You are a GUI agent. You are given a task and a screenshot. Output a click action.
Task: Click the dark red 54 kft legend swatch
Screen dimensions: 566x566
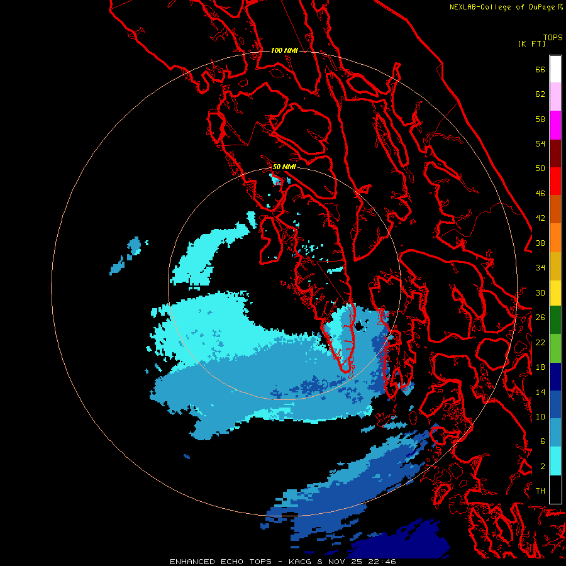(555, 153)
